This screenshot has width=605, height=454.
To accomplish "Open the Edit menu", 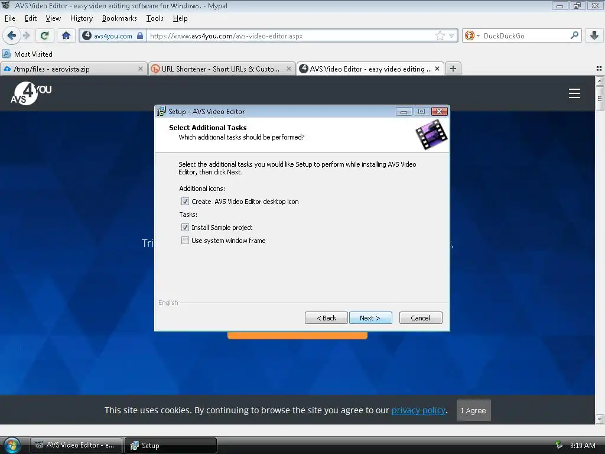I will pyautogui.click(x=31, y=18).
